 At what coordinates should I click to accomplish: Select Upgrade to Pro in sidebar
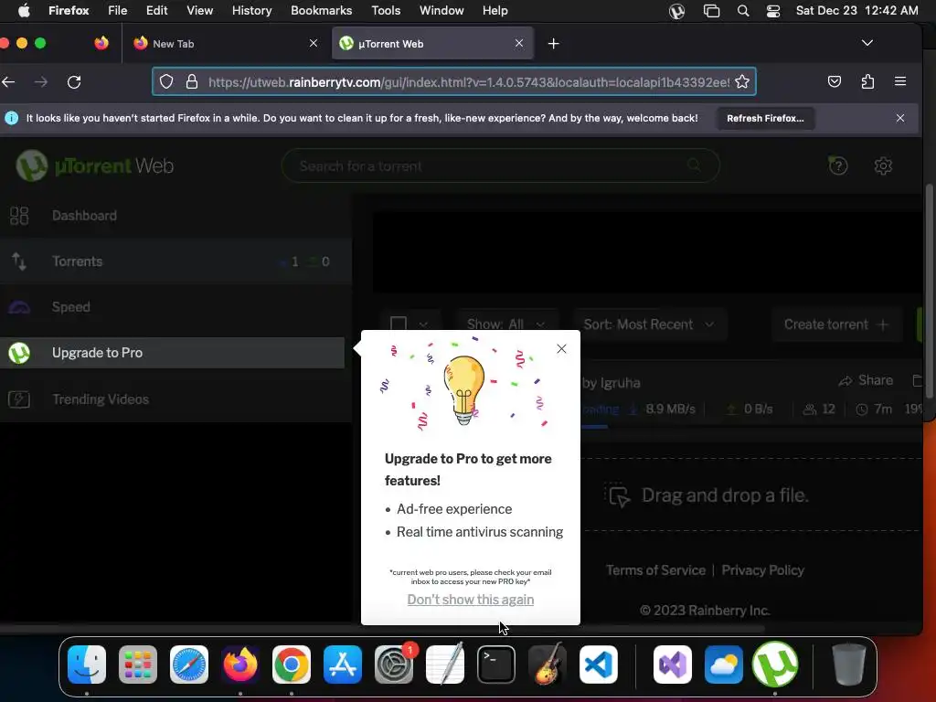[172, 353]
